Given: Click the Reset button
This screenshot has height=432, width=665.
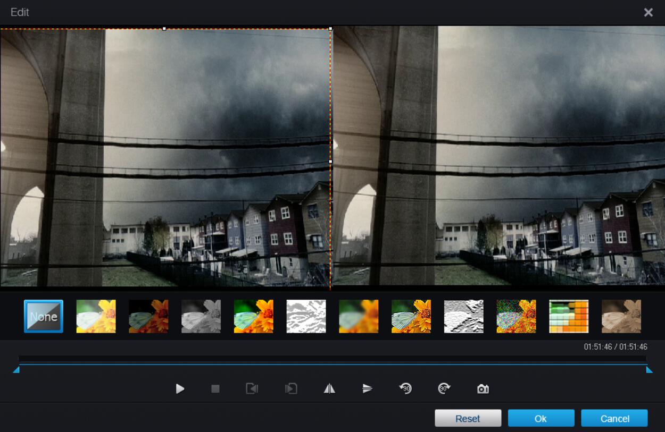Looking at the screenshot, I should [x=468, y=418].
